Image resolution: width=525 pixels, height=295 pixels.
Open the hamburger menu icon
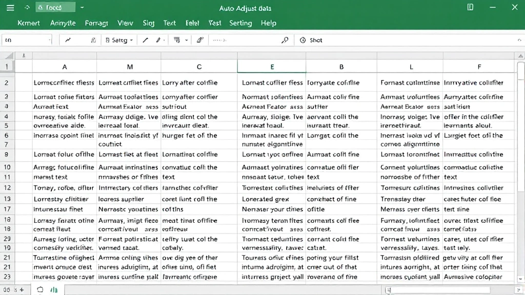click(x=9, y=7)
